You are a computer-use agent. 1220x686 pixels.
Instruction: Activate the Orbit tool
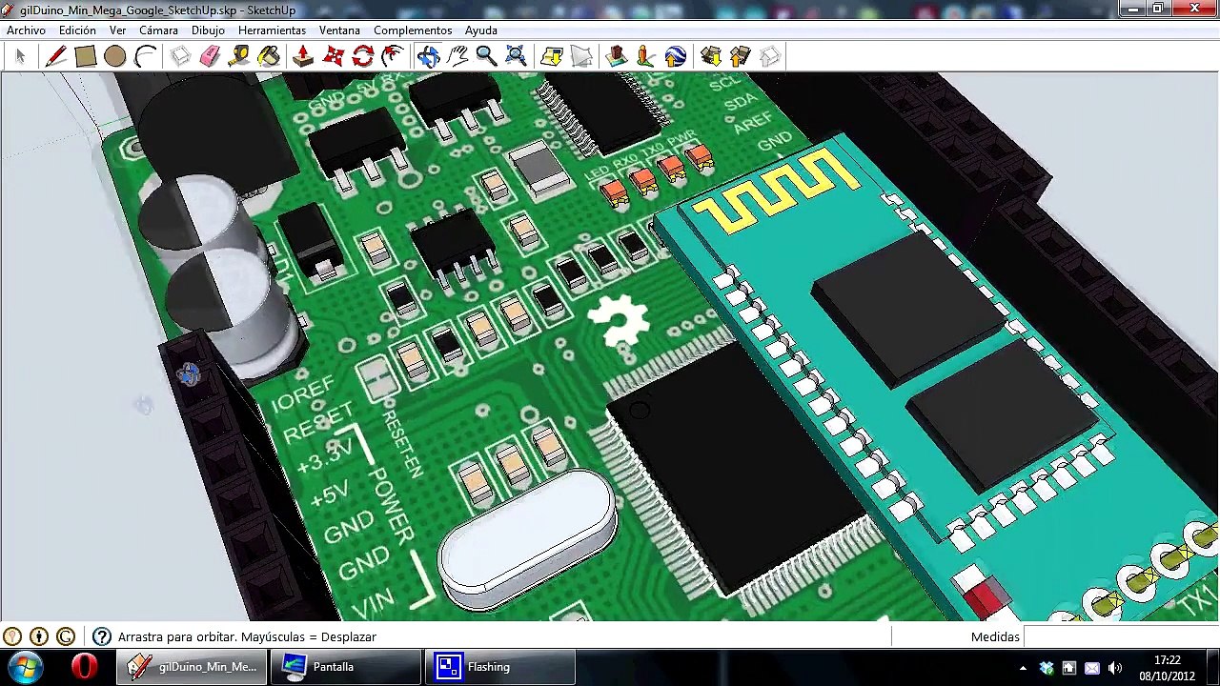(x=427, y=56)
